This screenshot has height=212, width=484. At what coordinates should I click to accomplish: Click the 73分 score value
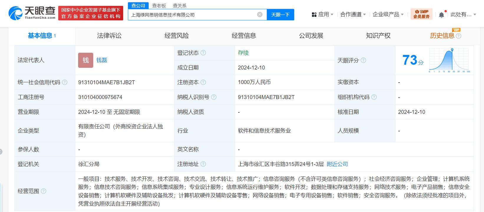(x=413, y=60)
